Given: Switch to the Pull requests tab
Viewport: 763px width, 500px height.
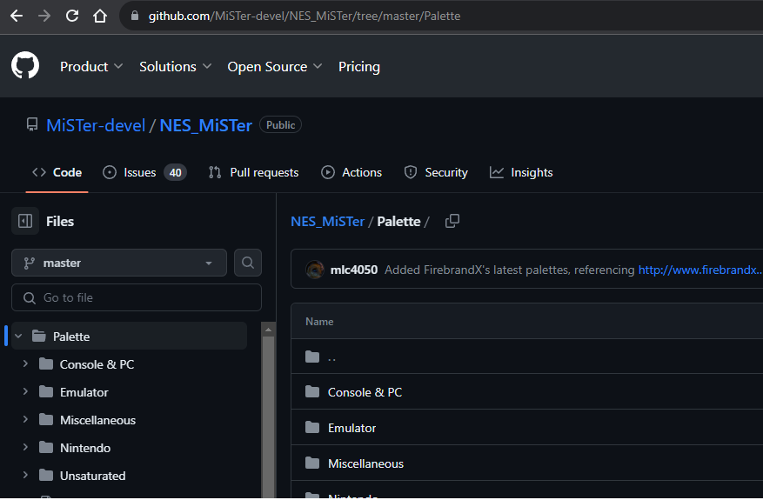Looking at the screenshot, I should pyautogui.click(x=253, y=173).
